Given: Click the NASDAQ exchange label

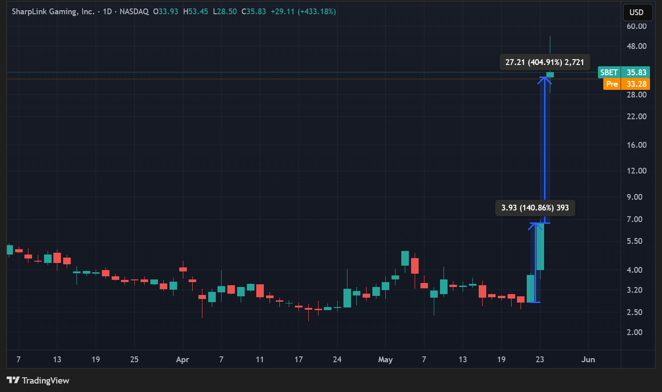Looking at the screenshot, I should [x=134, y=12].
